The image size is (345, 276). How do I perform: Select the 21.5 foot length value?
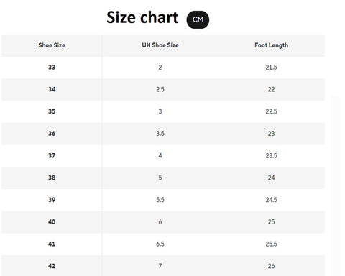click(x=271, y=68)
